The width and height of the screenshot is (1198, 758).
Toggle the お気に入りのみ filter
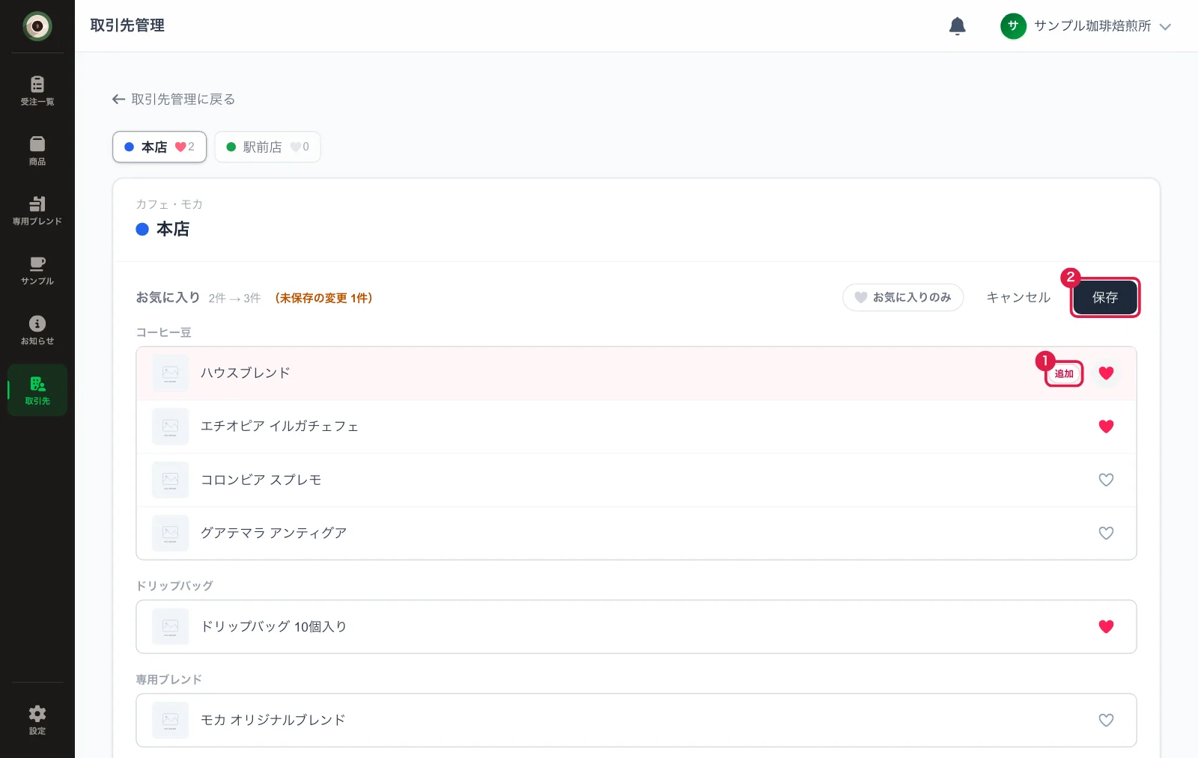(x=903, y=297)
